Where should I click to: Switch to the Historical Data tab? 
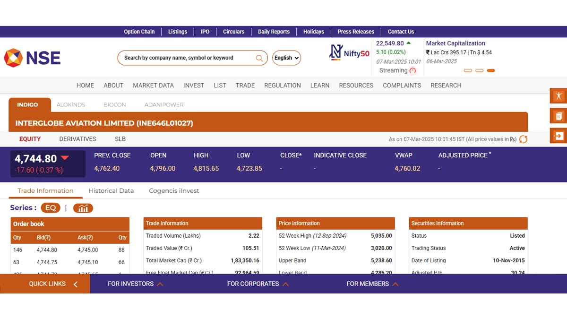coord(111,191)
